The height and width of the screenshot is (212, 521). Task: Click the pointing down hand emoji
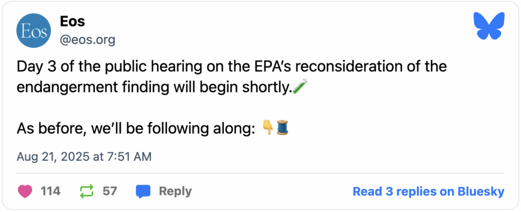[x=268, y=128]
